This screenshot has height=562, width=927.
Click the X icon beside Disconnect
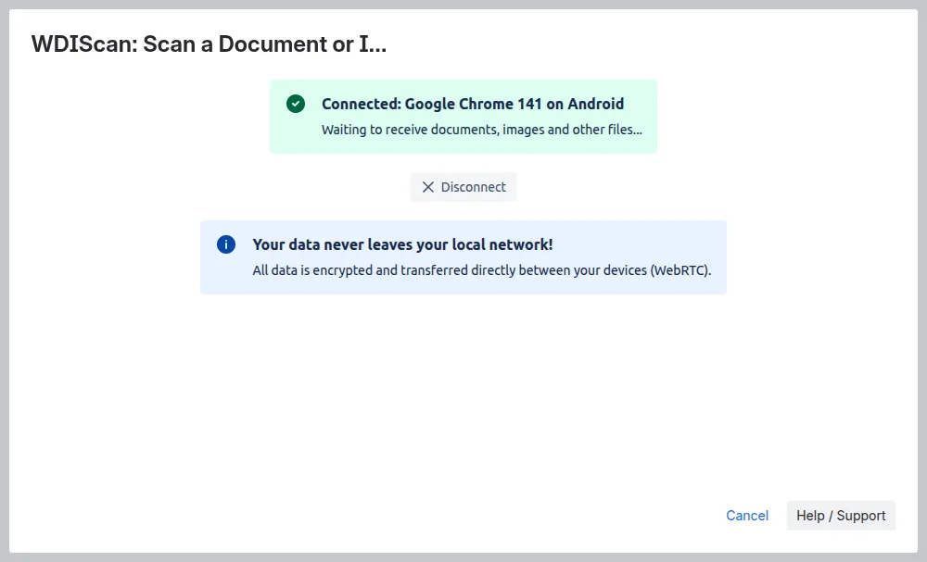click(x=427, y=187)
